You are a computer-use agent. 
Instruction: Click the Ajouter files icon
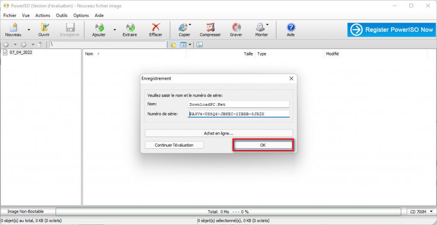click(x=99, y=28)
